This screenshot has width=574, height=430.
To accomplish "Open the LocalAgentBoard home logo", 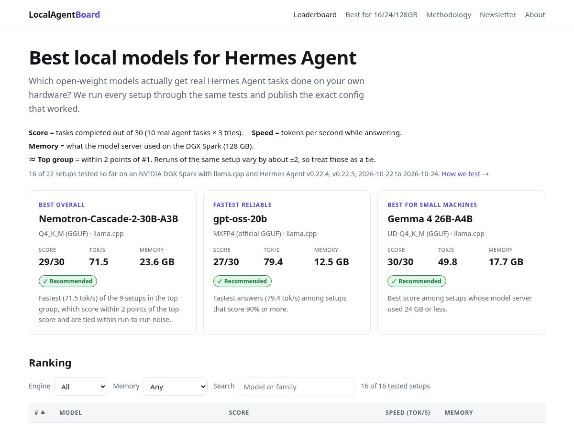I will click(x=64, y=14).
